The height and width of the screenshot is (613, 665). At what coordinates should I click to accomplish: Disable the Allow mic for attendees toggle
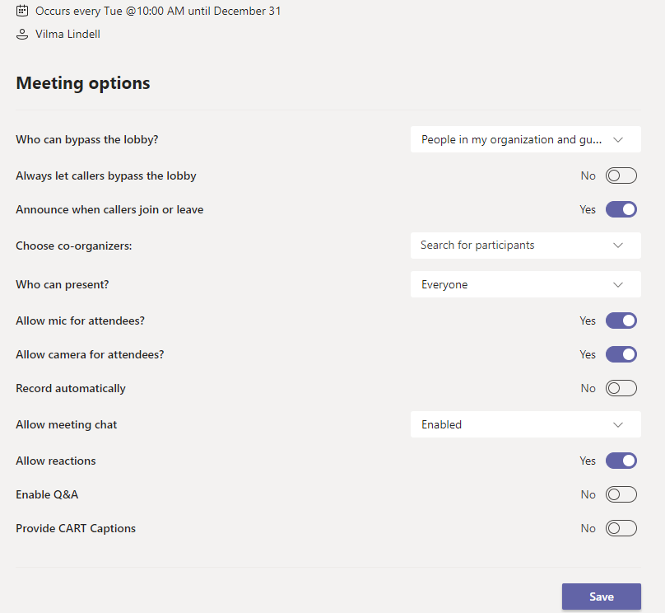click(x=621, y=321)
